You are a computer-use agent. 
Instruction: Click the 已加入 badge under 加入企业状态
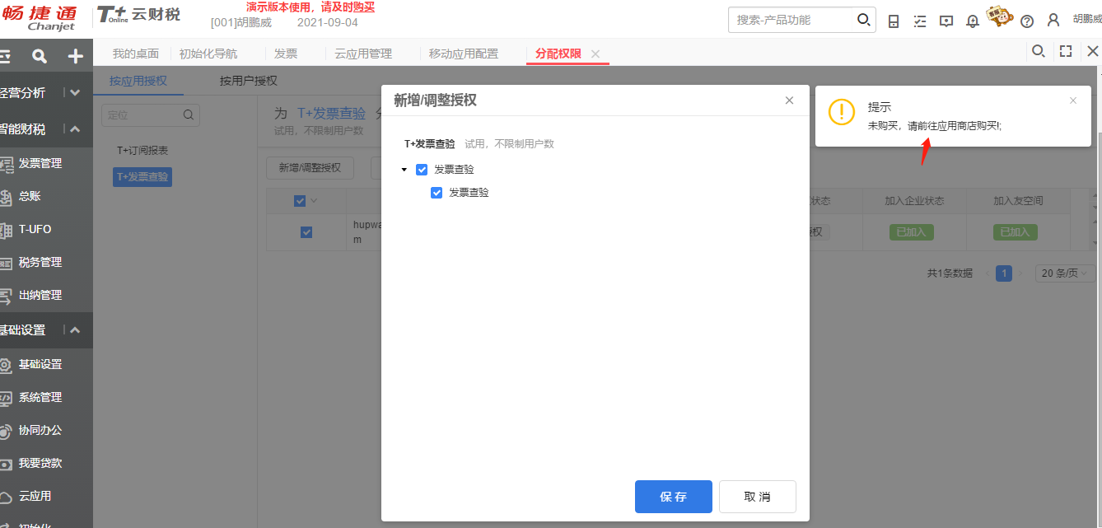tap(911, 232)
